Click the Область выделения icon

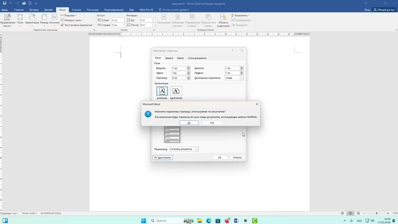pyautogui.click(x=223, y=17)
